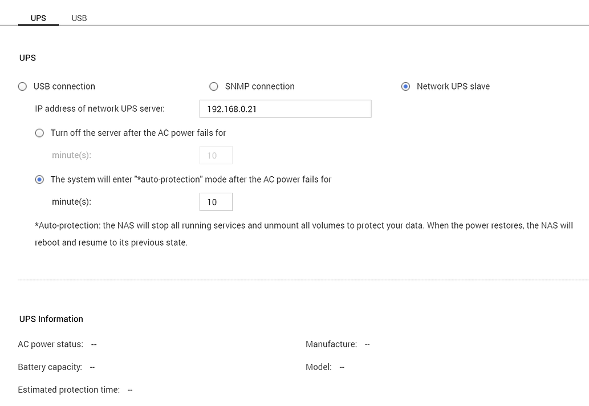Screen dimensions: 589x406
Task: Click the Manufacture field value
Action: (x=367, y=344)
